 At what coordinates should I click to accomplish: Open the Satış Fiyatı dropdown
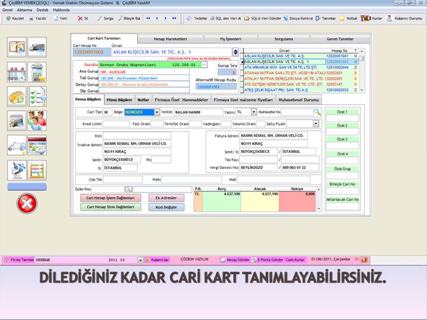pos(316,124)
